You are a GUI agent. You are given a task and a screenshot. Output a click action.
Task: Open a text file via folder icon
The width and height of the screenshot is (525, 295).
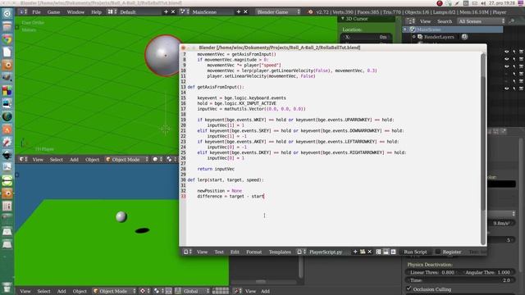point(363,252)
